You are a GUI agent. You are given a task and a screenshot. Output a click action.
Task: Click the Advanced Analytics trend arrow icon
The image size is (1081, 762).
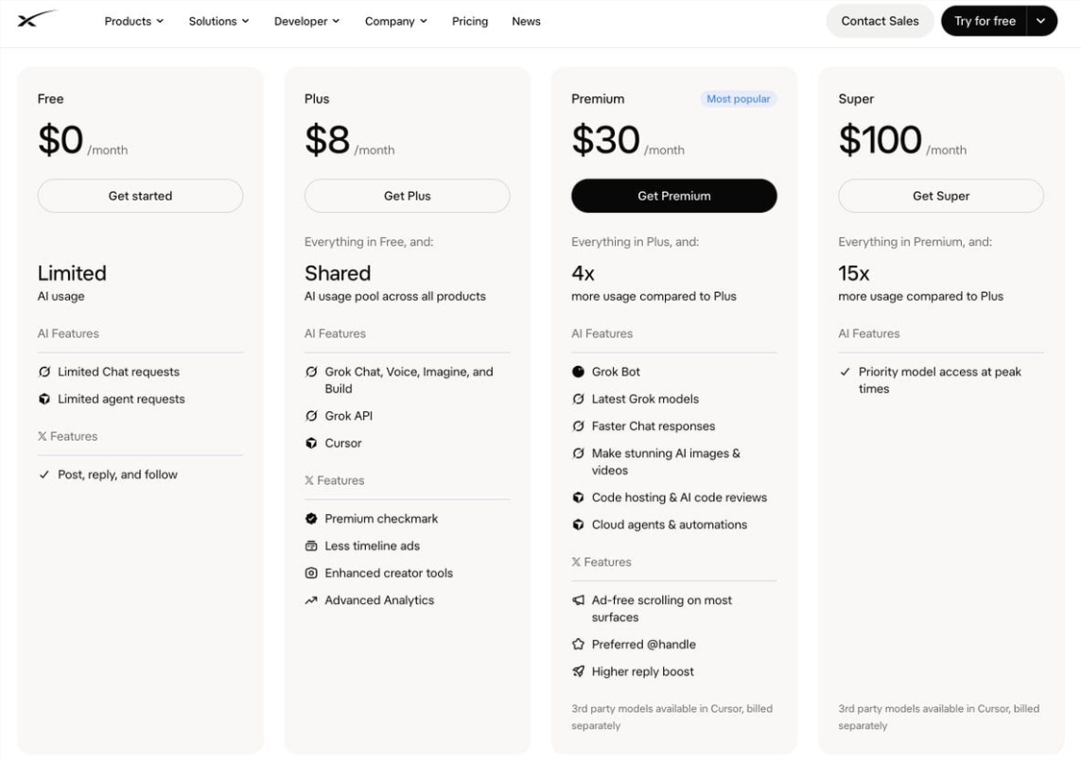coord(311,600)
